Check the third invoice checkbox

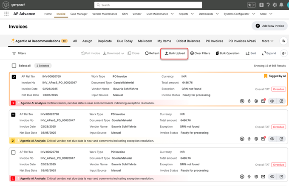click(x=14, y=152)
